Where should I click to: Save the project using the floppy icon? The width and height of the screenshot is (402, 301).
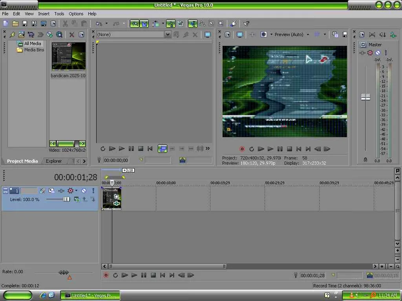[x=25, y=24]
